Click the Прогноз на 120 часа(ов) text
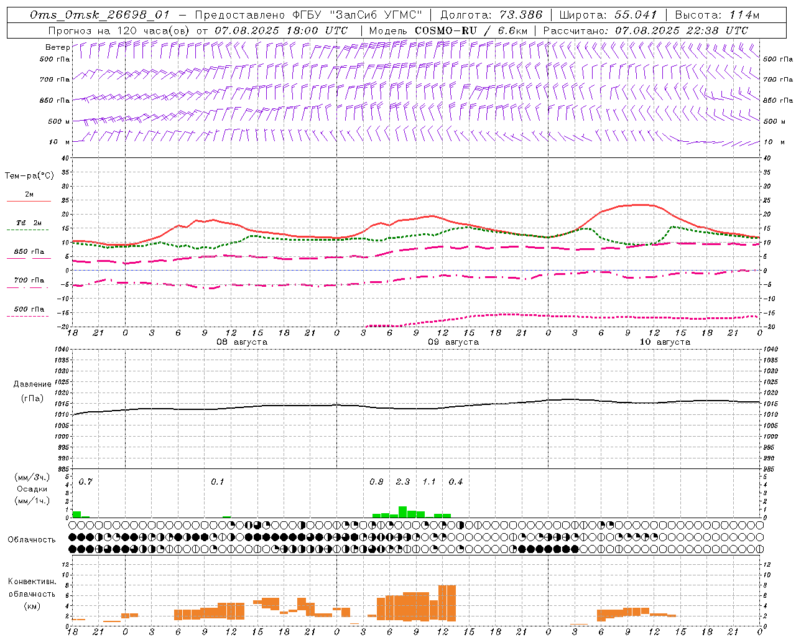This screenshot has width=796, height=637. pyautogui.click(x=120, y=30)
